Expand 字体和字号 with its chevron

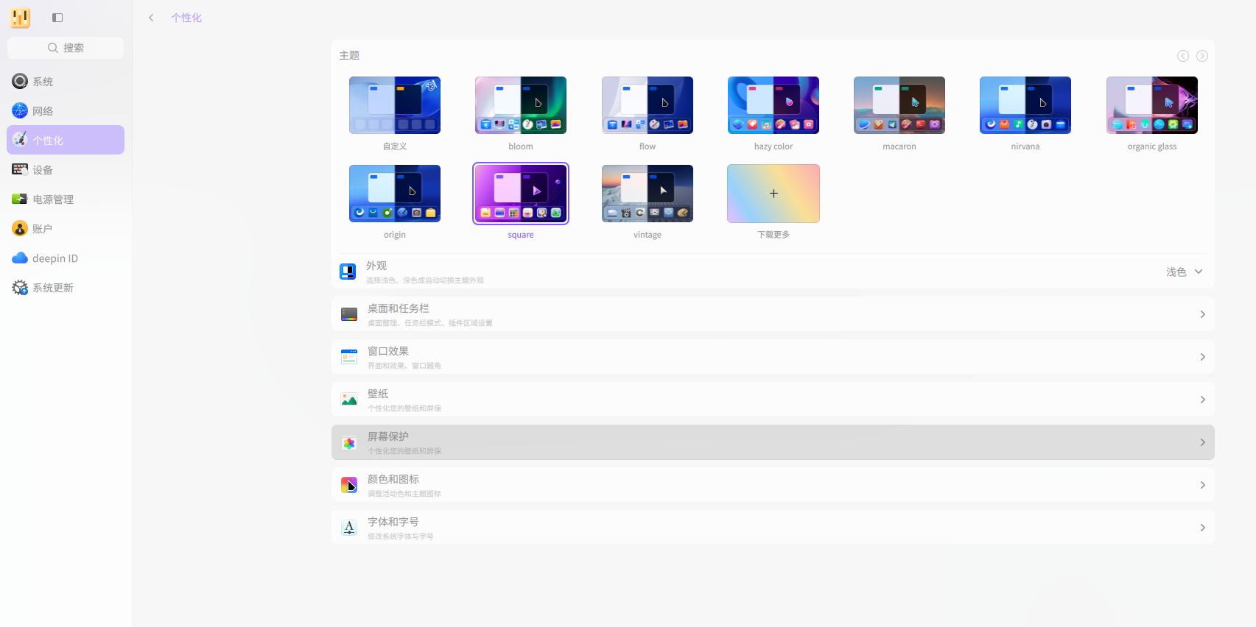(x=1202, y=528)
